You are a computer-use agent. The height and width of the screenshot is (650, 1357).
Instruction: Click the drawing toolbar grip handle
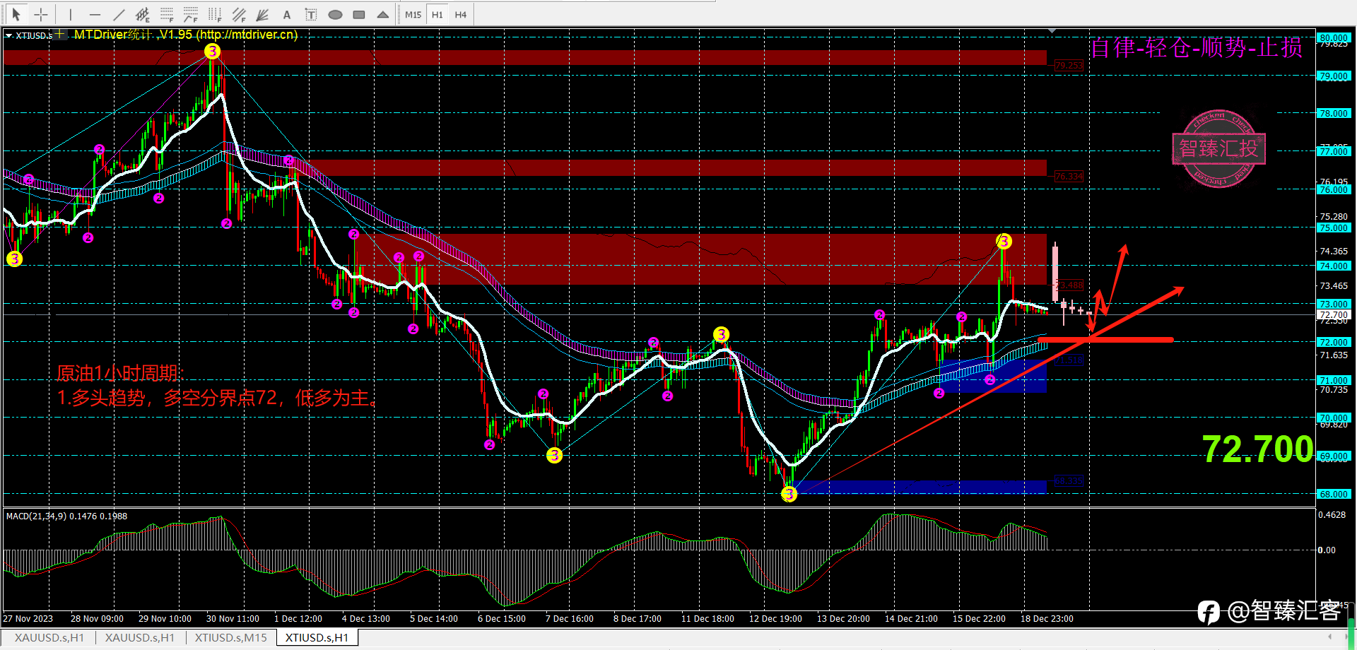4,14
